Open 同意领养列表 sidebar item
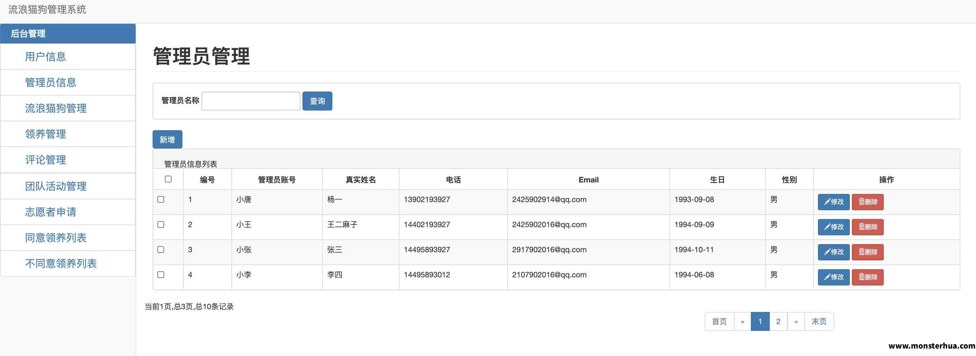 click(x=68, y=238)
